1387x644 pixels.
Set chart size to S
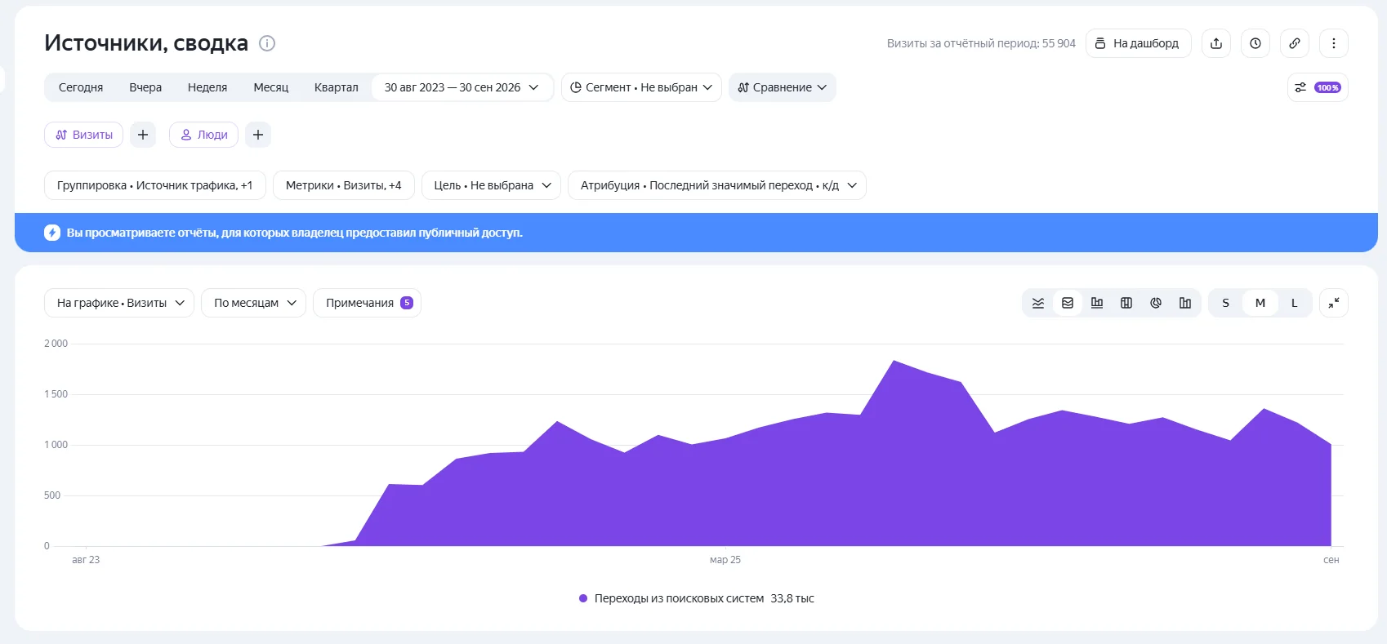point(1225,303)
